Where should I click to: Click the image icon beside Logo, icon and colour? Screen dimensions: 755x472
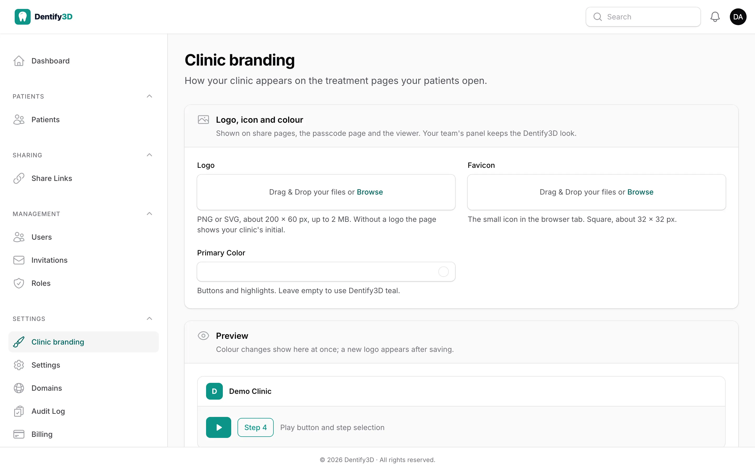coord(203,120)
